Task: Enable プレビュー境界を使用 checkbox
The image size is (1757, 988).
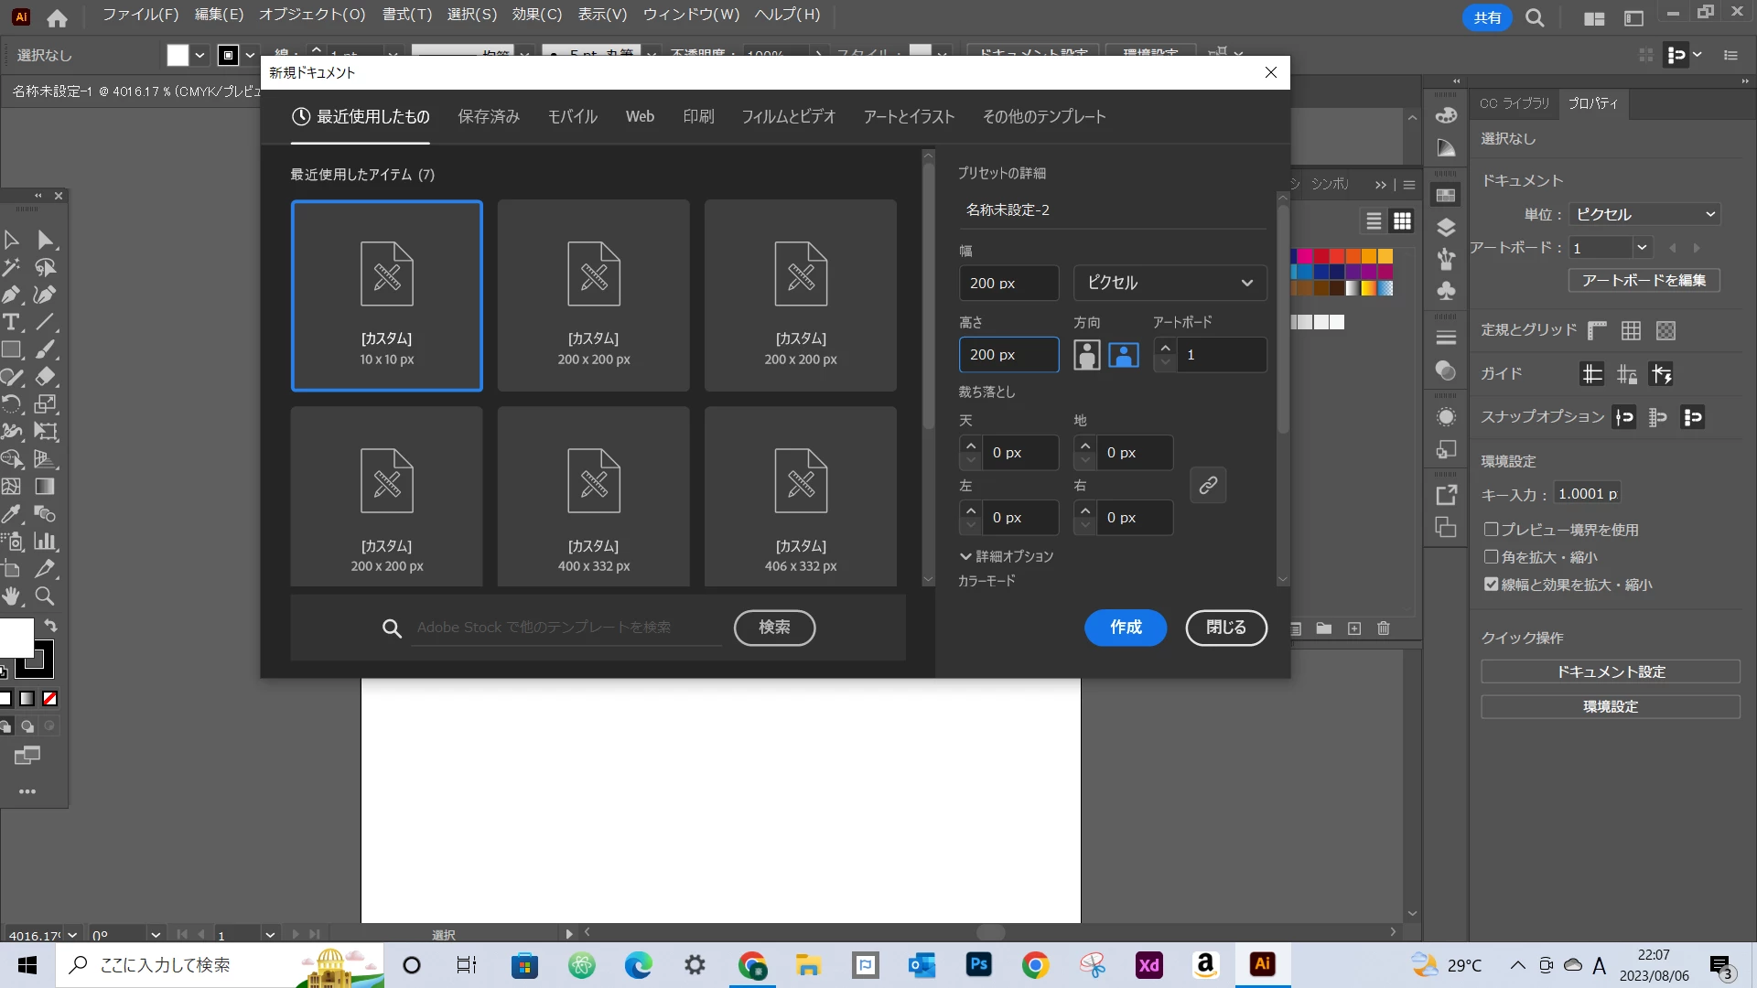Action: 1492,530
